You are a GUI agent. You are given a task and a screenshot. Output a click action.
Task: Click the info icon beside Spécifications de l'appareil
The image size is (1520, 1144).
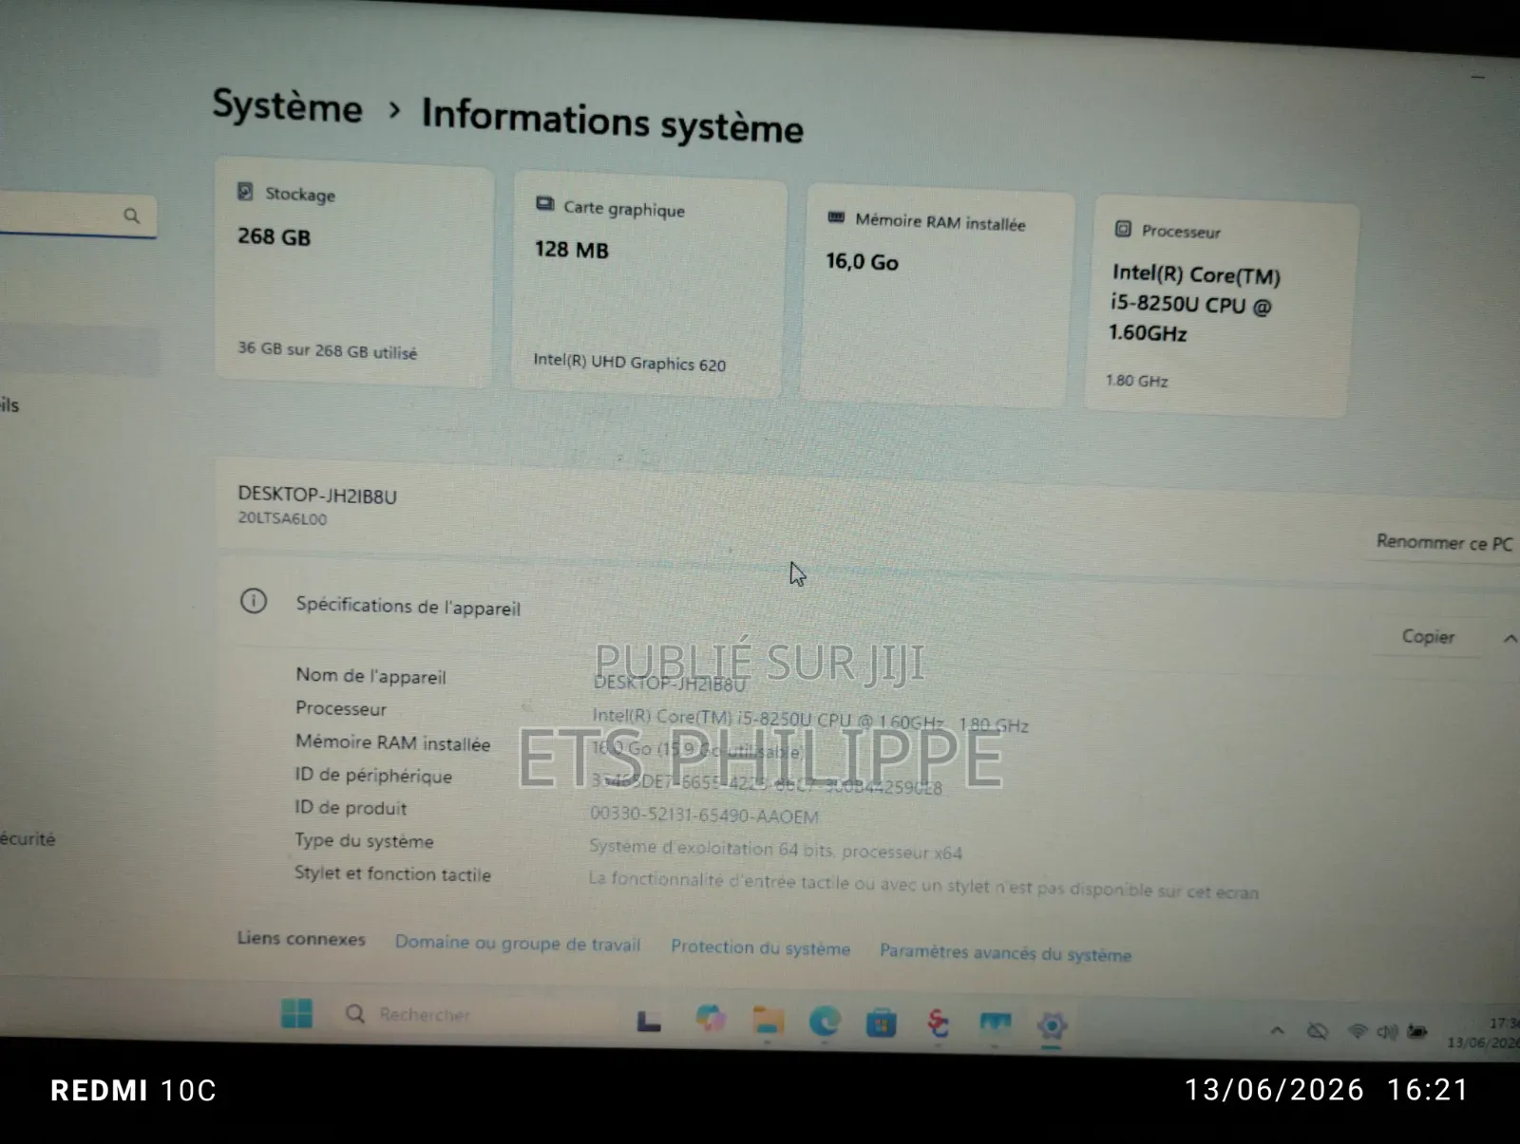click(254, 601)
